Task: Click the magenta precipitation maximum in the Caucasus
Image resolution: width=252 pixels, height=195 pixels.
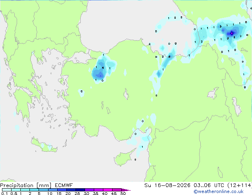Action: (x=232, y=33)
